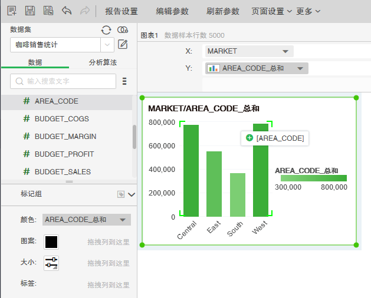Viewport: 371px width, 298px height.
Task: Click the save icon
Action: coord(29,11)
